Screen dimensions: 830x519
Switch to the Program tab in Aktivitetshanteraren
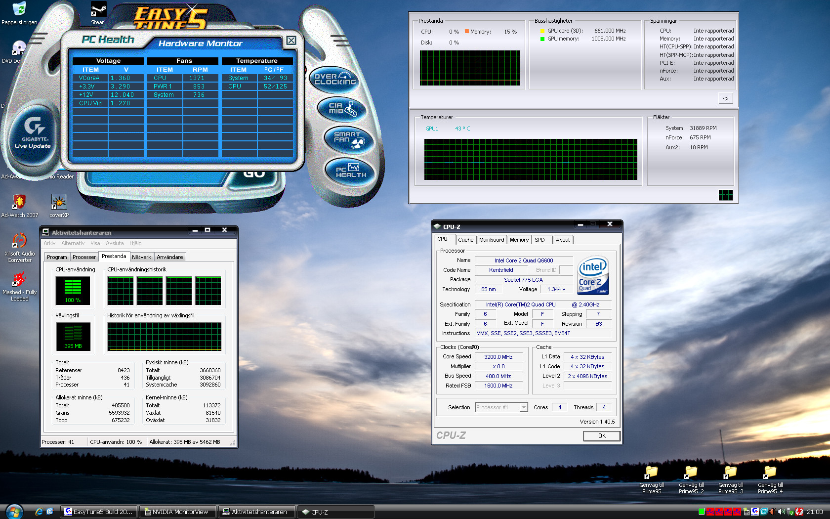[57, 257]
